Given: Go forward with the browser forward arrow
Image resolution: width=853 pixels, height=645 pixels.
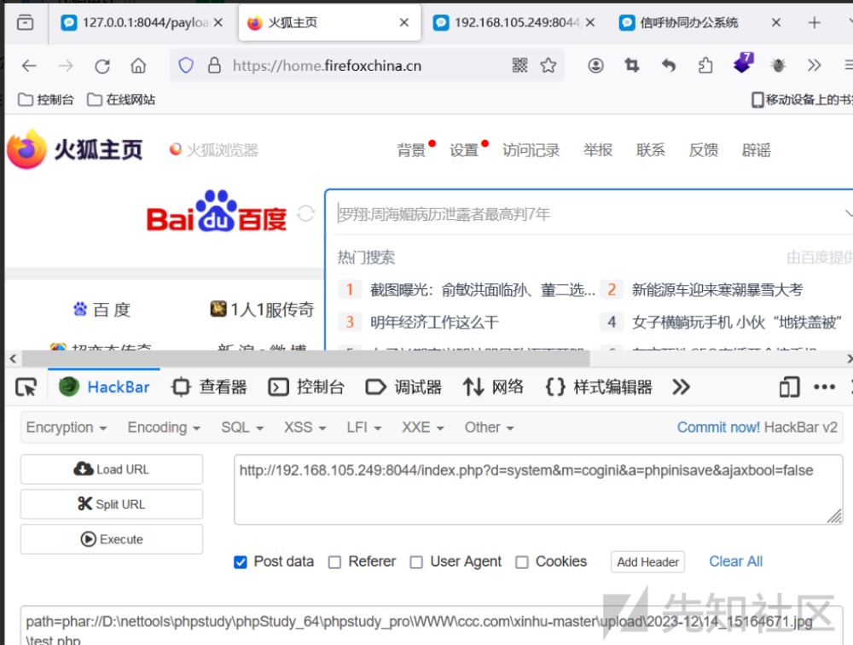Looking at the screenshot, I should [66, 66].
